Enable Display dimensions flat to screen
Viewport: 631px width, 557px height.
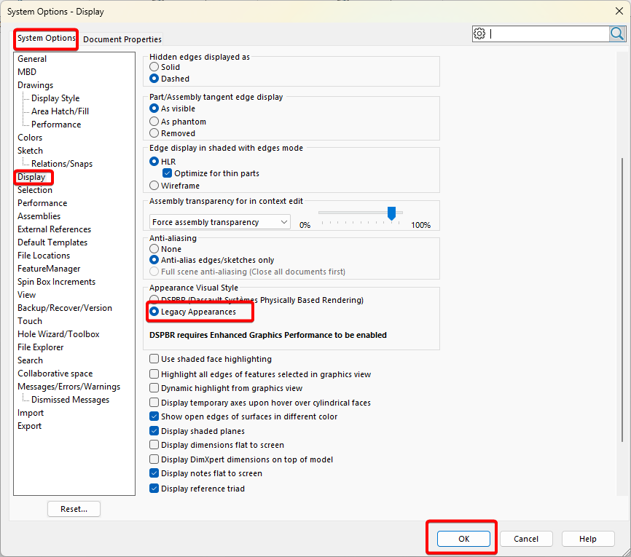[154, 445]
